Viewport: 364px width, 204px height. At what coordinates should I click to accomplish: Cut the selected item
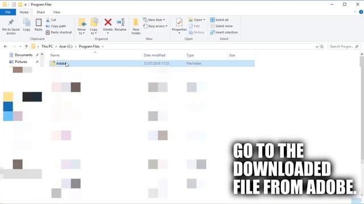(x=51, y=20)
